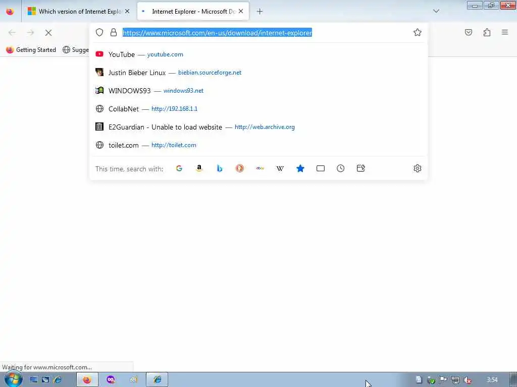Search with DuckDuckGo this time
The height and width of the screenshot is (387, 517).
click(240, 168)
